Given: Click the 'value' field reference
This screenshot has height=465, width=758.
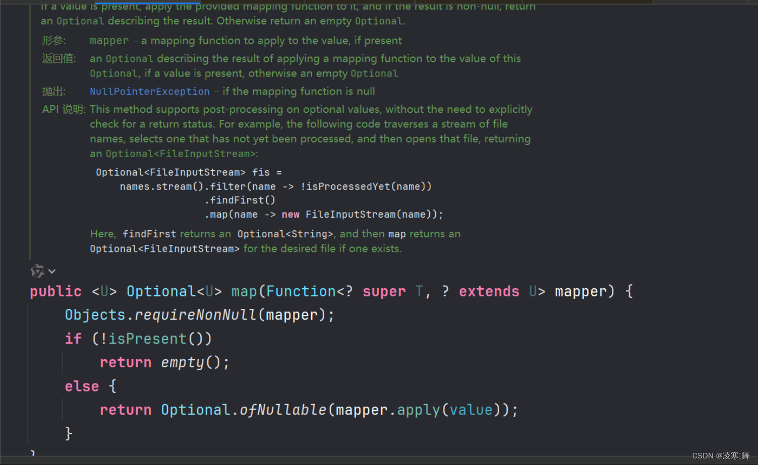Looking at the screenshot, I should [x=471, y=410].
